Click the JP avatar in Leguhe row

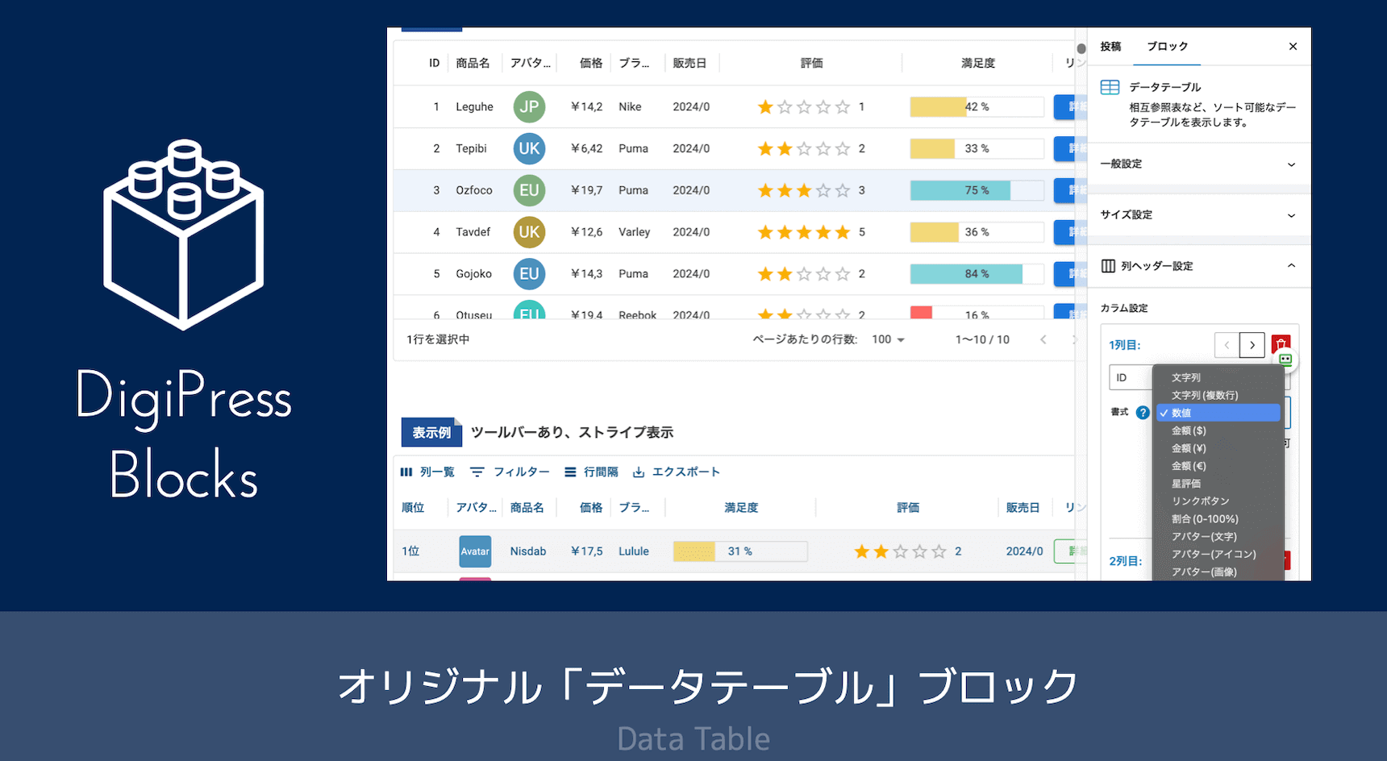click(529, 106)
